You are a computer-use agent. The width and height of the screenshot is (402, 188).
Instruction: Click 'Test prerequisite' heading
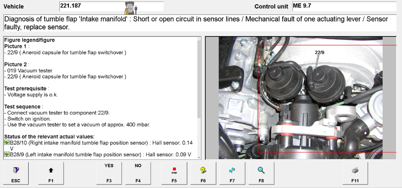pyautogui.click(x=26, y=89)
